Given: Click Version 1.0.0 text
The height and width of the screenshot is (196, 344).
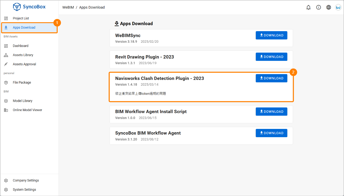Looking at the screenshot, I should (125, 118).
